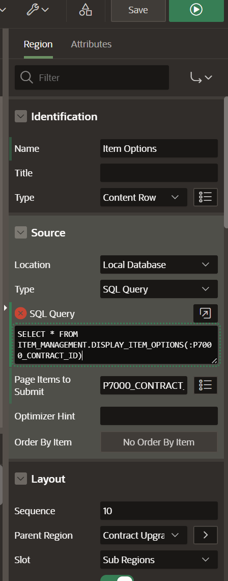Image resolution: width=228 pixels, height=581 pixels.
Task: Click the Save button
Action: coord(138,10)
